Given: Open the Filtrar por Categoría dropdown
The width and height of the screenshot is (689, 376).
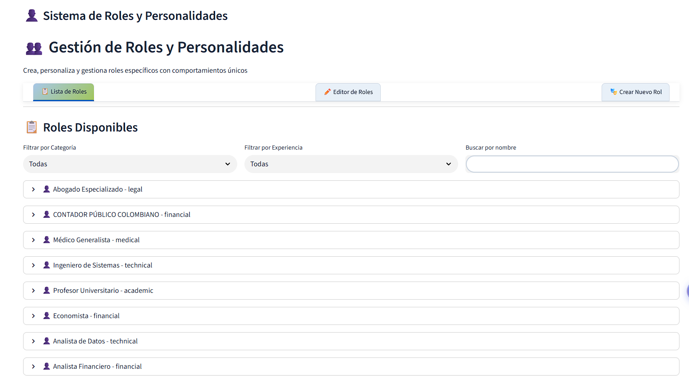Looking at the screenshot, I should [130, 164].
